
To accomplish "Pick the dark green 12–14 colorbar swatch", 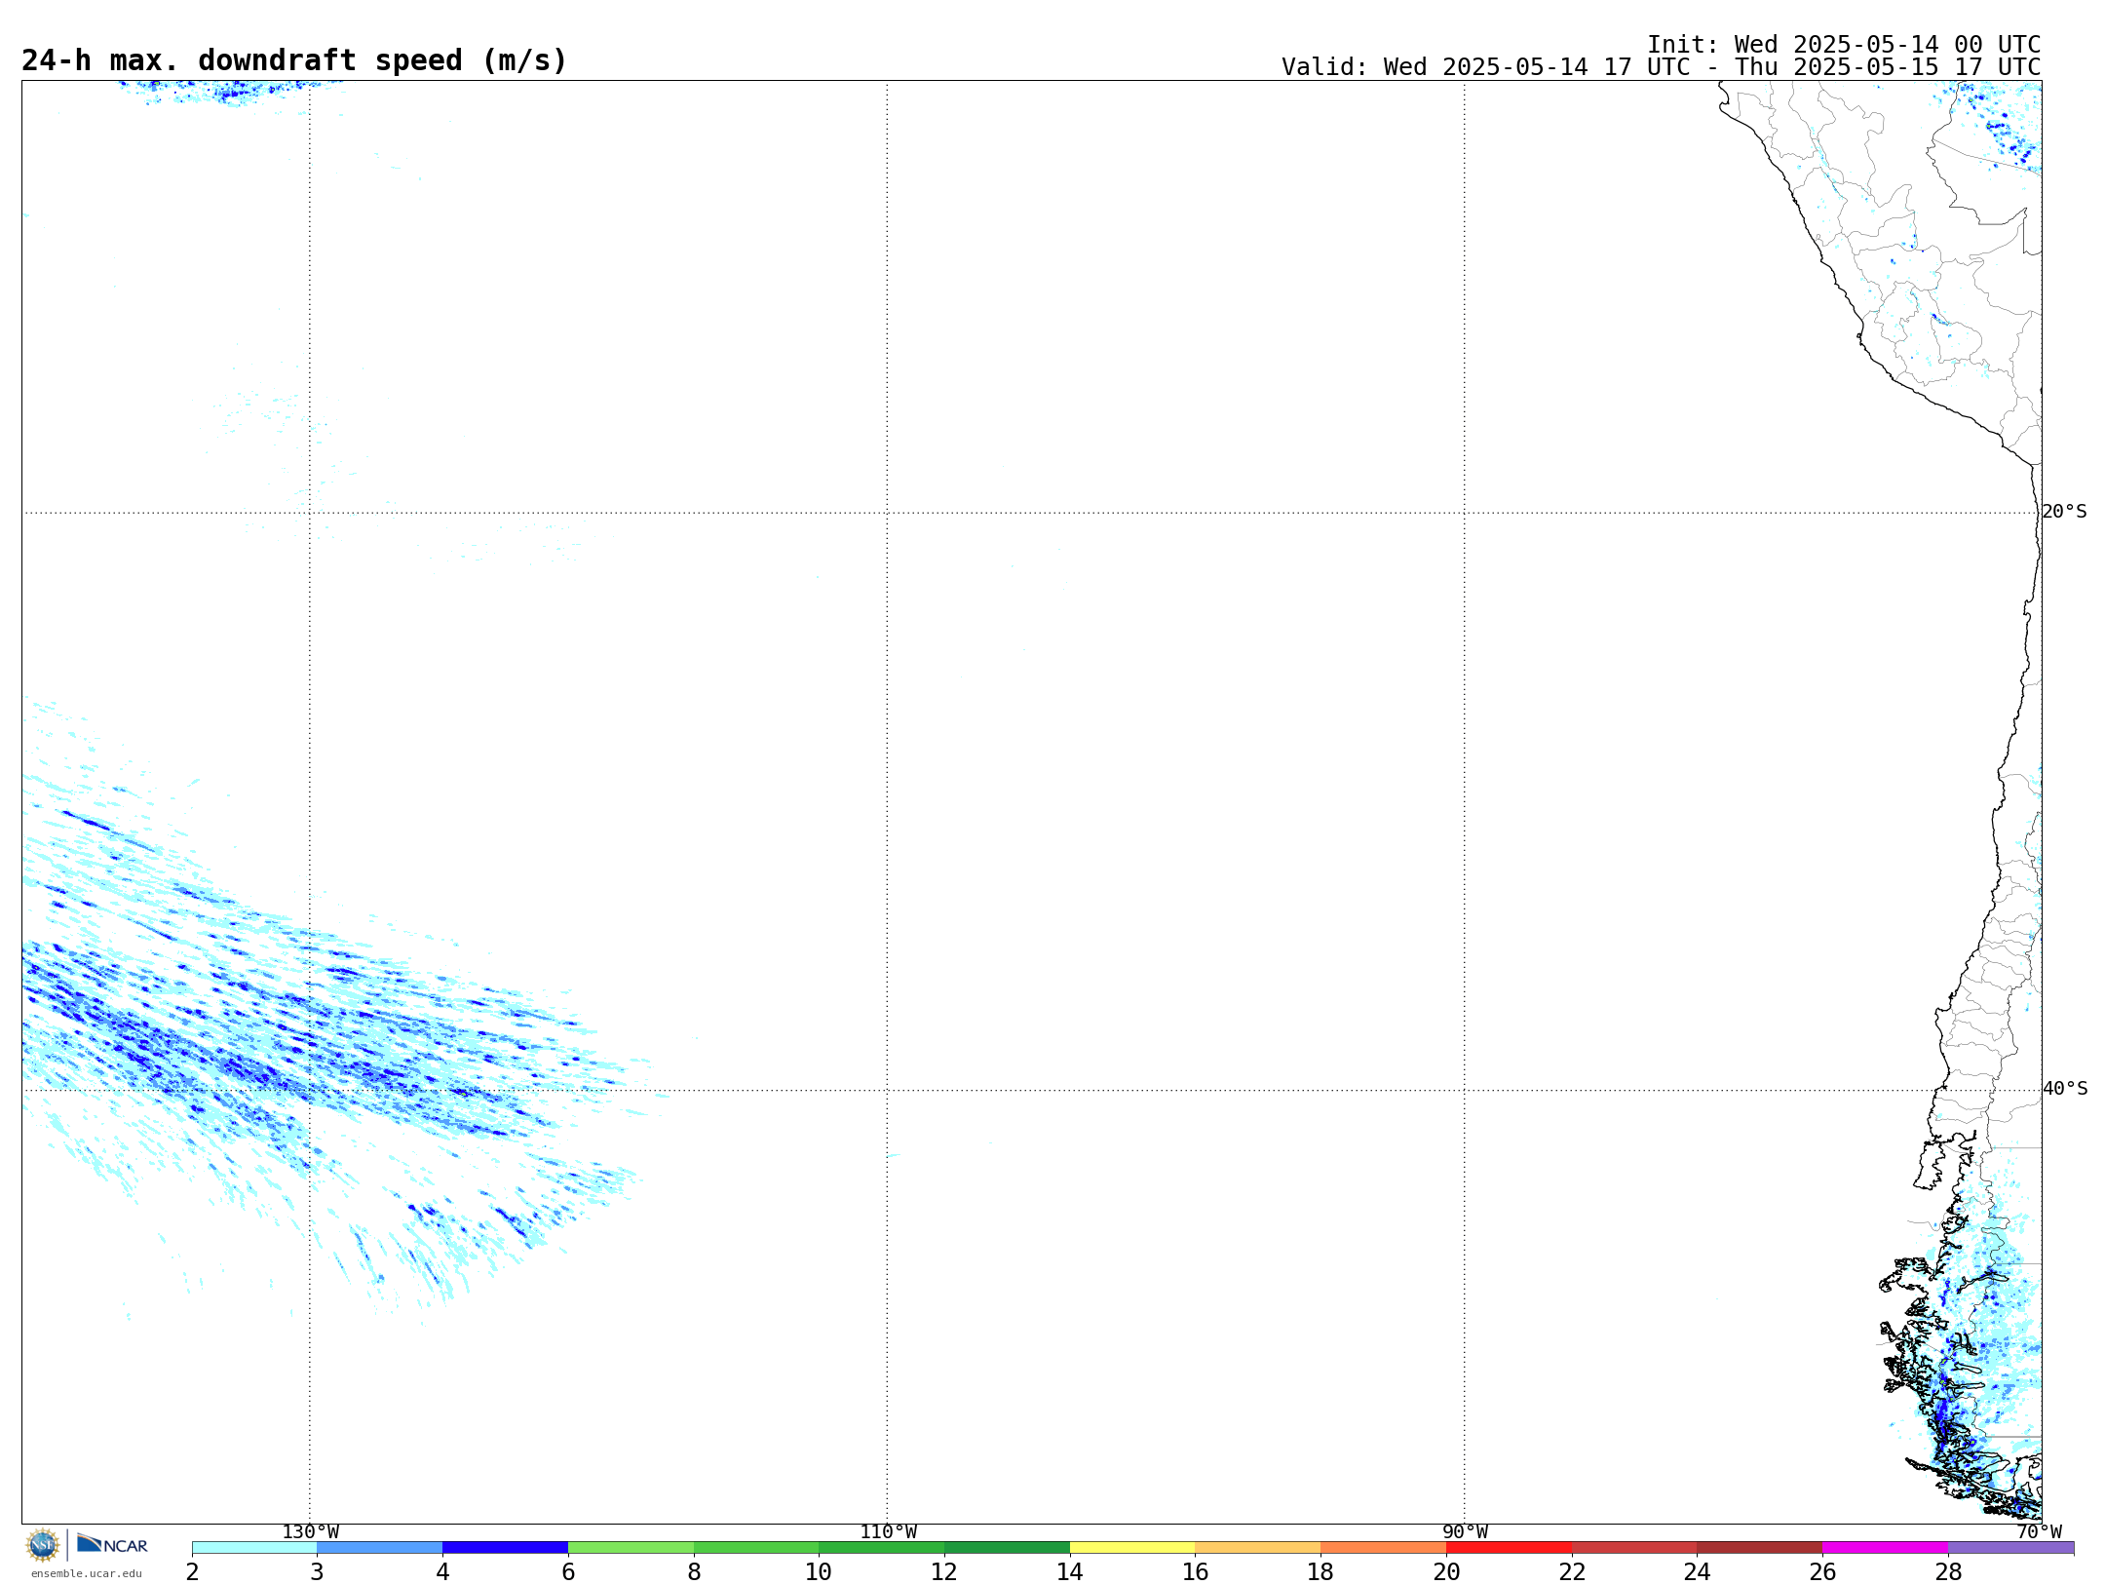I will (1007, 1548).
